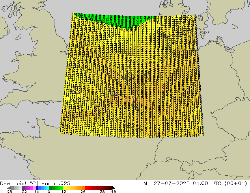Click the bright yellow swatch in the legend
The image size is (250, 193).
point(64,188)
